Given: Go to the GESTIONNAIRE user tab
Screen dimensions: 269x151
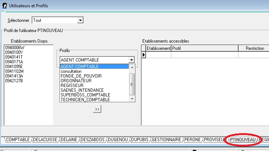Looking at the screenshot, I should [166, 140].
